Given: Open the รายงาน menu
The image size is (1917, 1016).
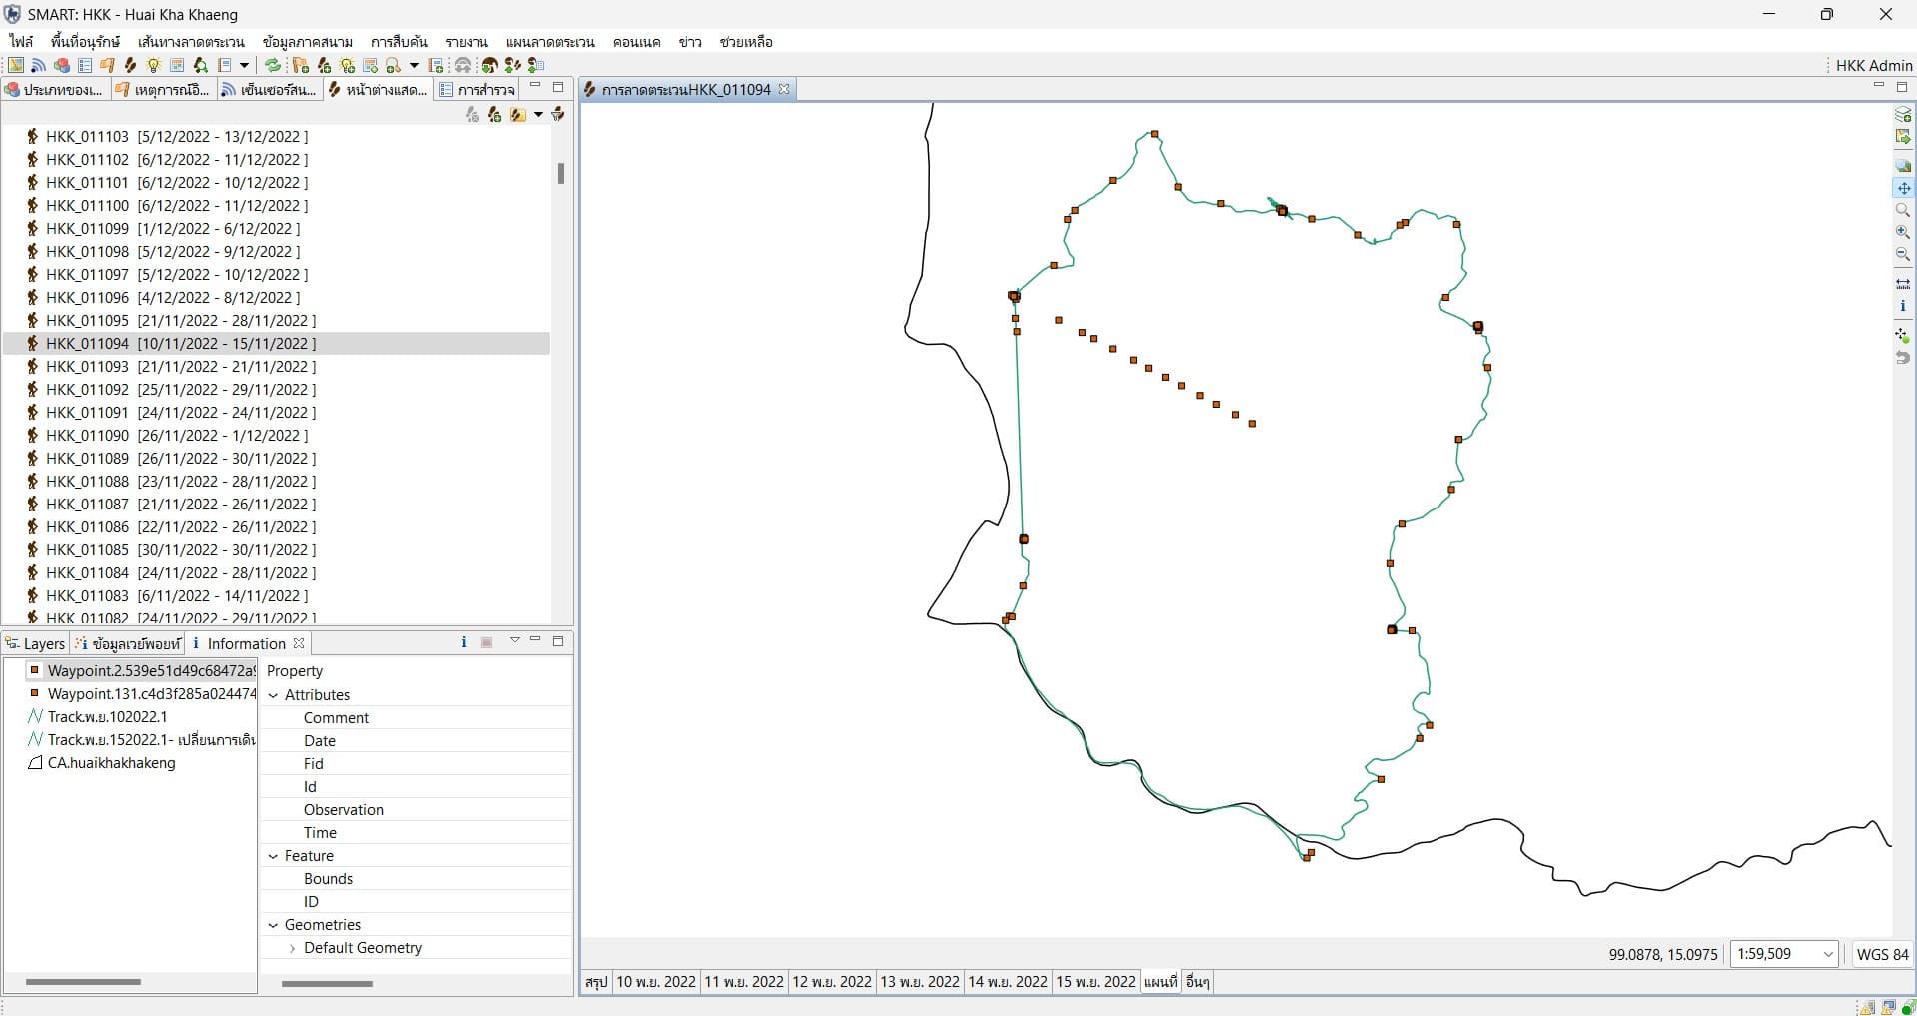Looking at the screenshot, I should click(x=466, y=42).
